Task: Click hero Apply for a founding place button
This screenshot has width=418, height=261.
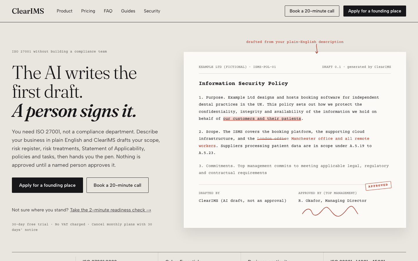Action: click(47, 185)
